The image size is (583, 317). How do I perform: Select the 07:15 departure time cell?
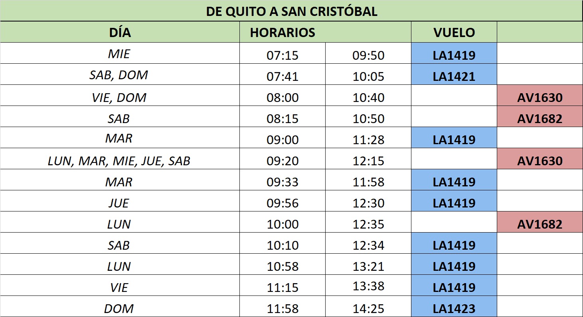pyautogui.click(x=283, y=55)
